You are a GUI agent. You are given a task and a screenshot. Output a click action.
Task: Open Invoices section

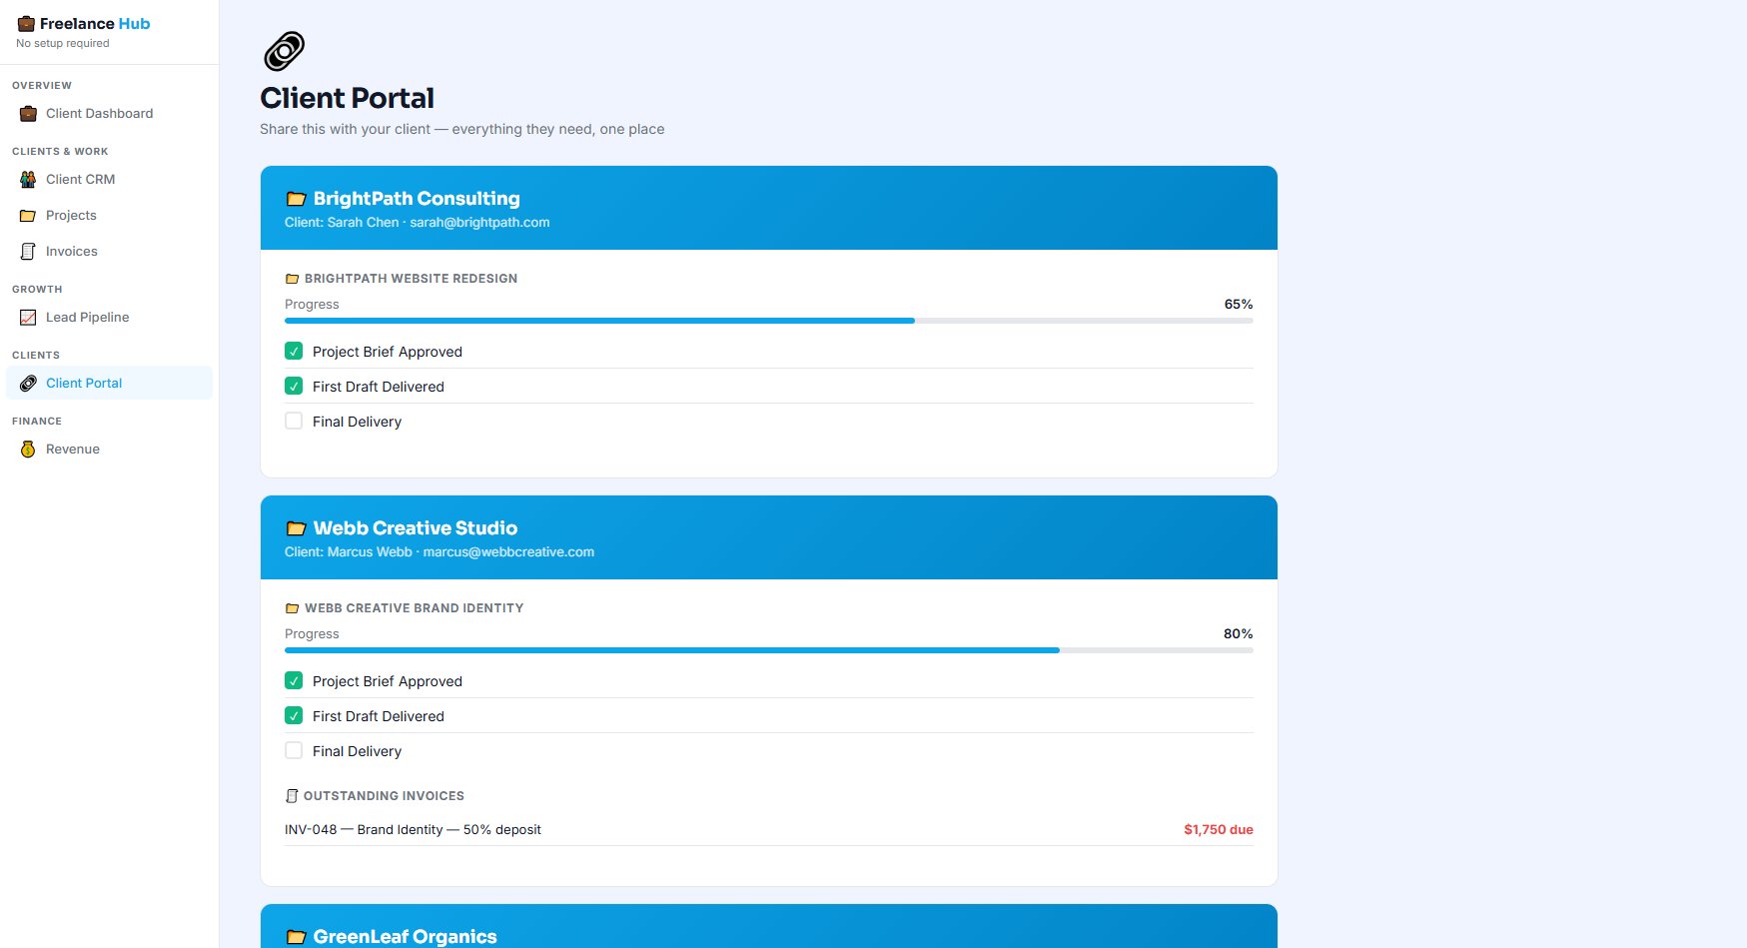click(x=109, y=252)
